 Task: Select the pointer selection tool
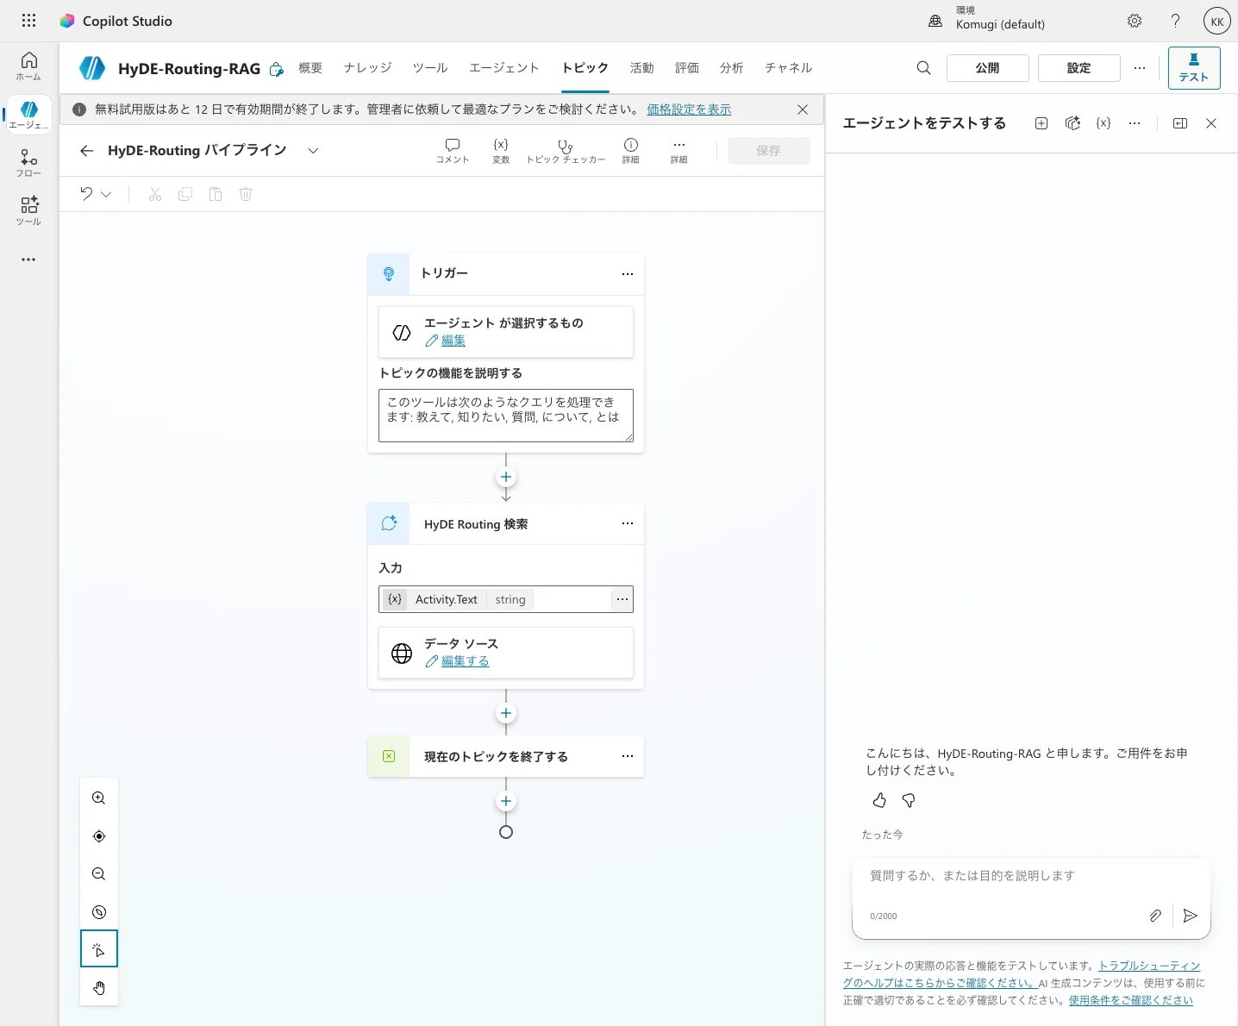click(x=99, y=949)
